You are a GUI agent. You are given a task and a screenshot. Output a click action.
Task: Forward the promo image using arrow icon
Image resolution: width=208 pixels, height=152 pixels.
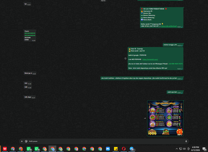click(x=145, y=118)
